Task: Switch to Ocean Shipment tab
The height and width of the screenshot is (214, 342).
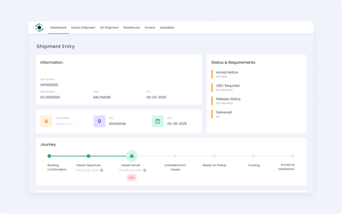Action: click(83, 27)
